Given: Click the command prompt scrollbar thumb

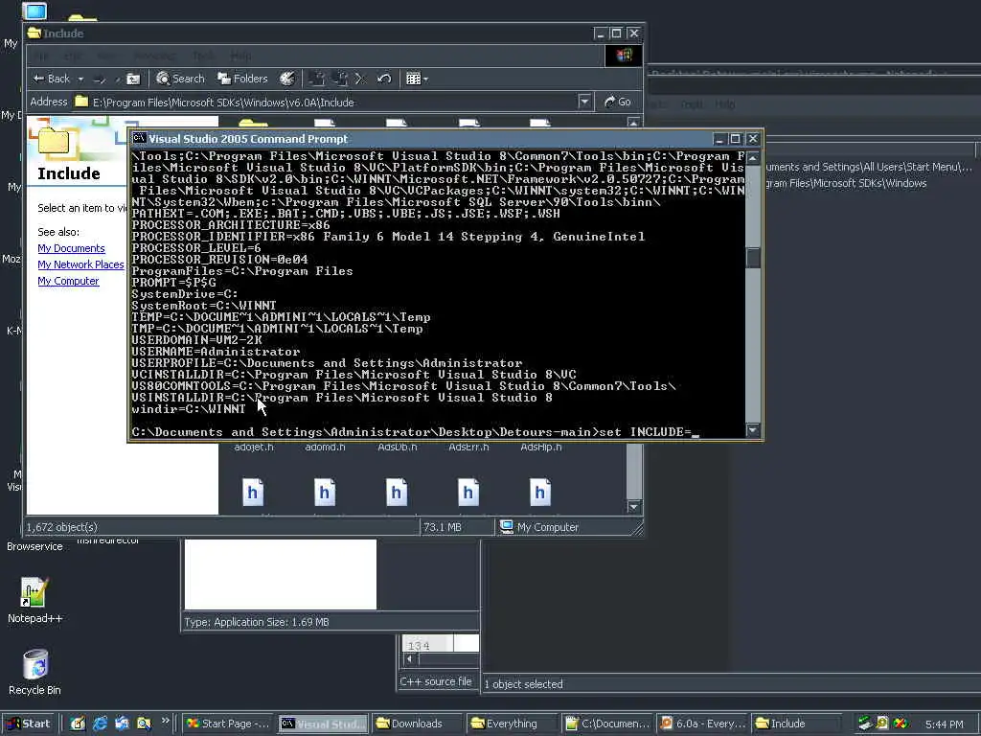Looking at the screenshot, I should (x=753, y=257).
